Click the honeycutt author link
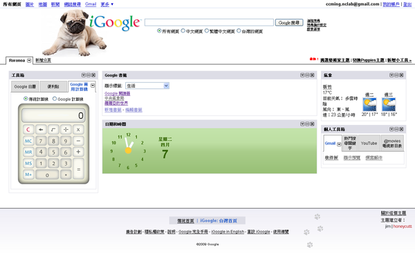 (403, 227)
